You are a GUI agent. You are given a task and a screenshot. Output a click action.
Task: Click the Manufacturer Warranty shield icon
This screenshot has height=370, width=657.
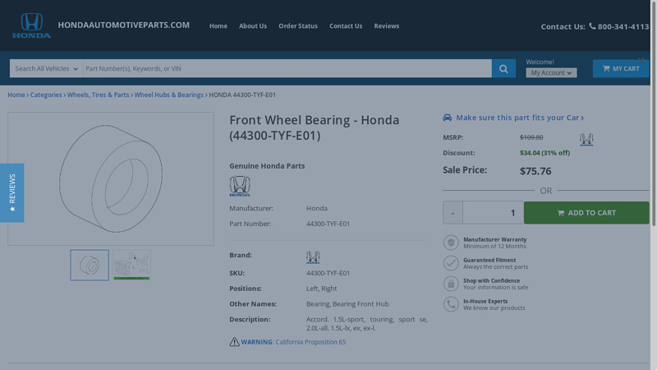pos(451,243)
